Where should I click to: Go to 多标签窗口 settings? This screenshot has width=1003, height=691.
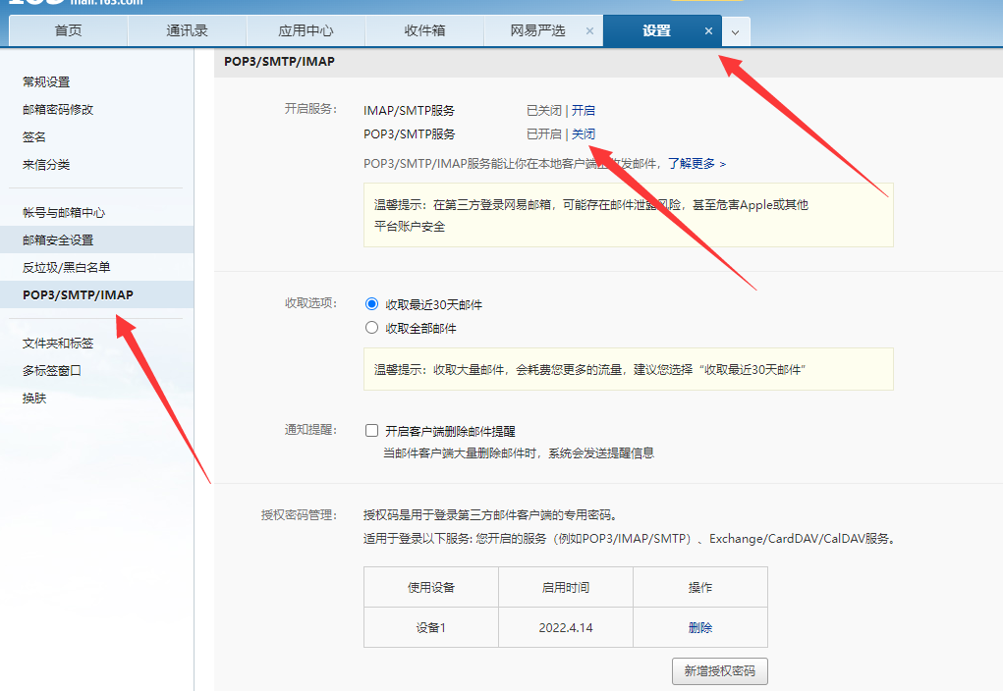coord(52,371)
